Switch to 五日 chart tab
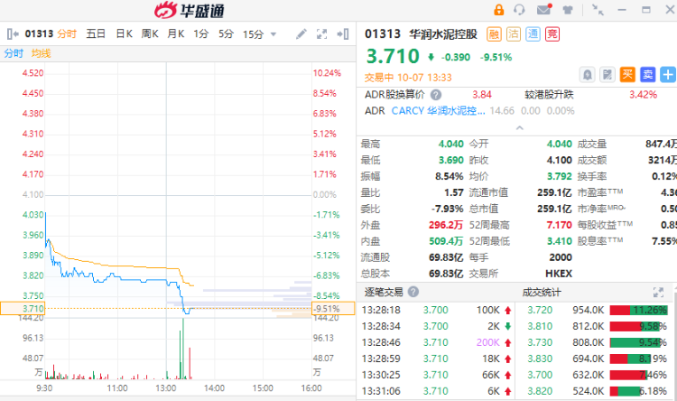 click(96, 34)
